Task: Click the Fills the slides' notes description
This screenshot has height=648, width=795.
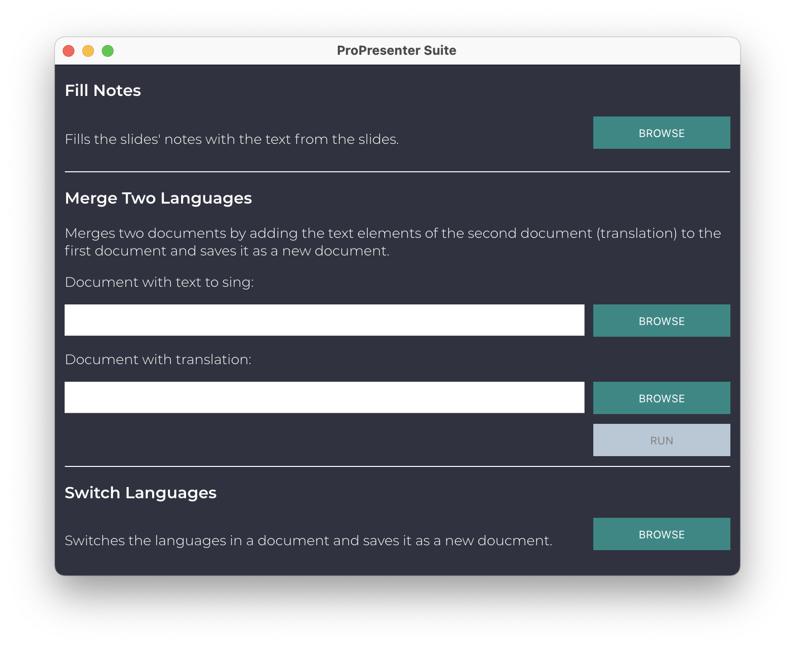Action: (232, 139)
